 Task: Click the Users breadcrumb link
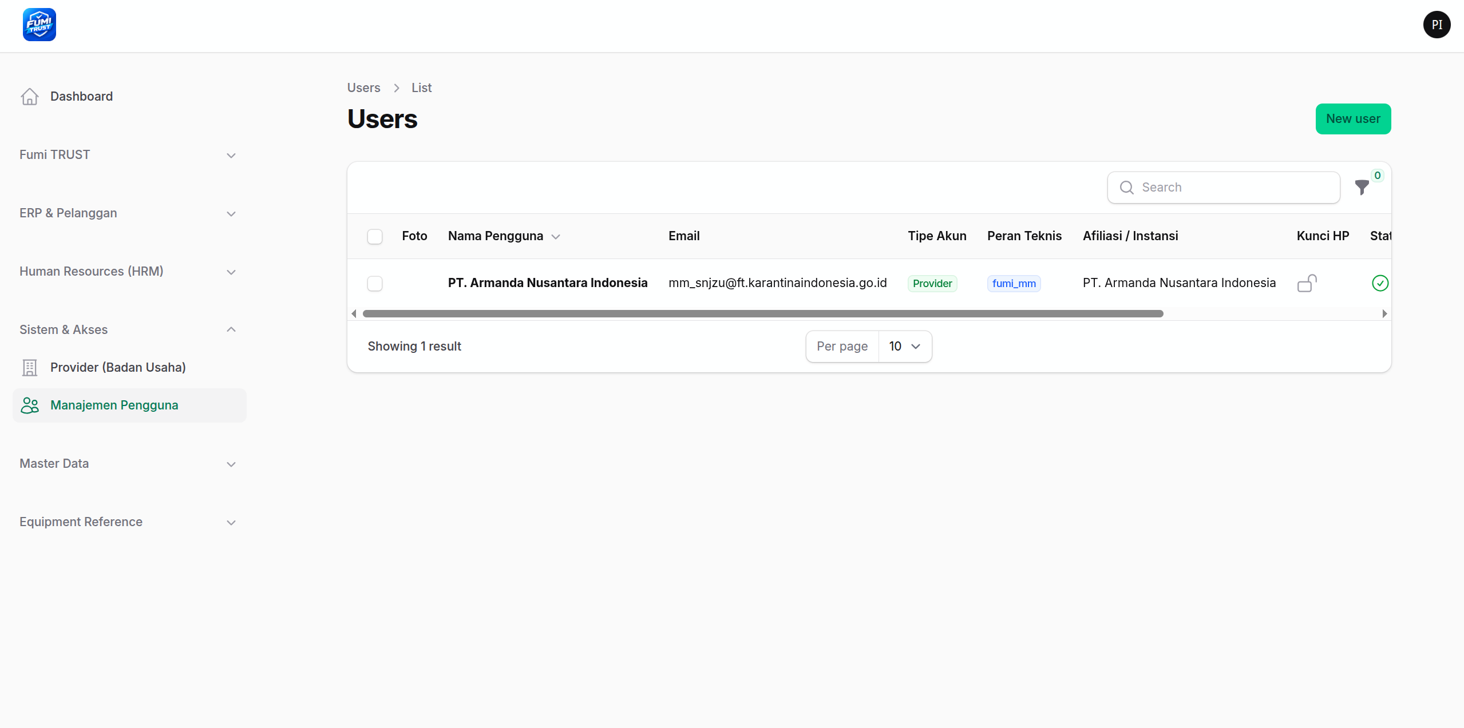pos(363,88)
